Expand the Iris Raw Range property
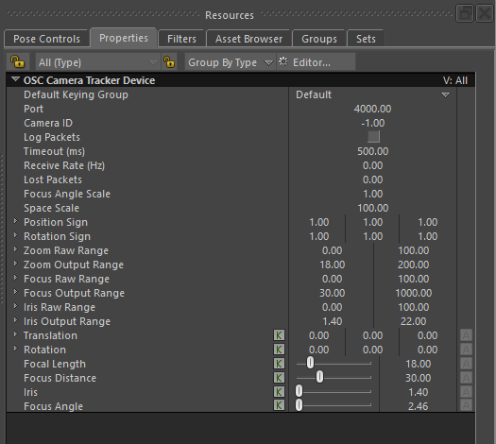 15,306
